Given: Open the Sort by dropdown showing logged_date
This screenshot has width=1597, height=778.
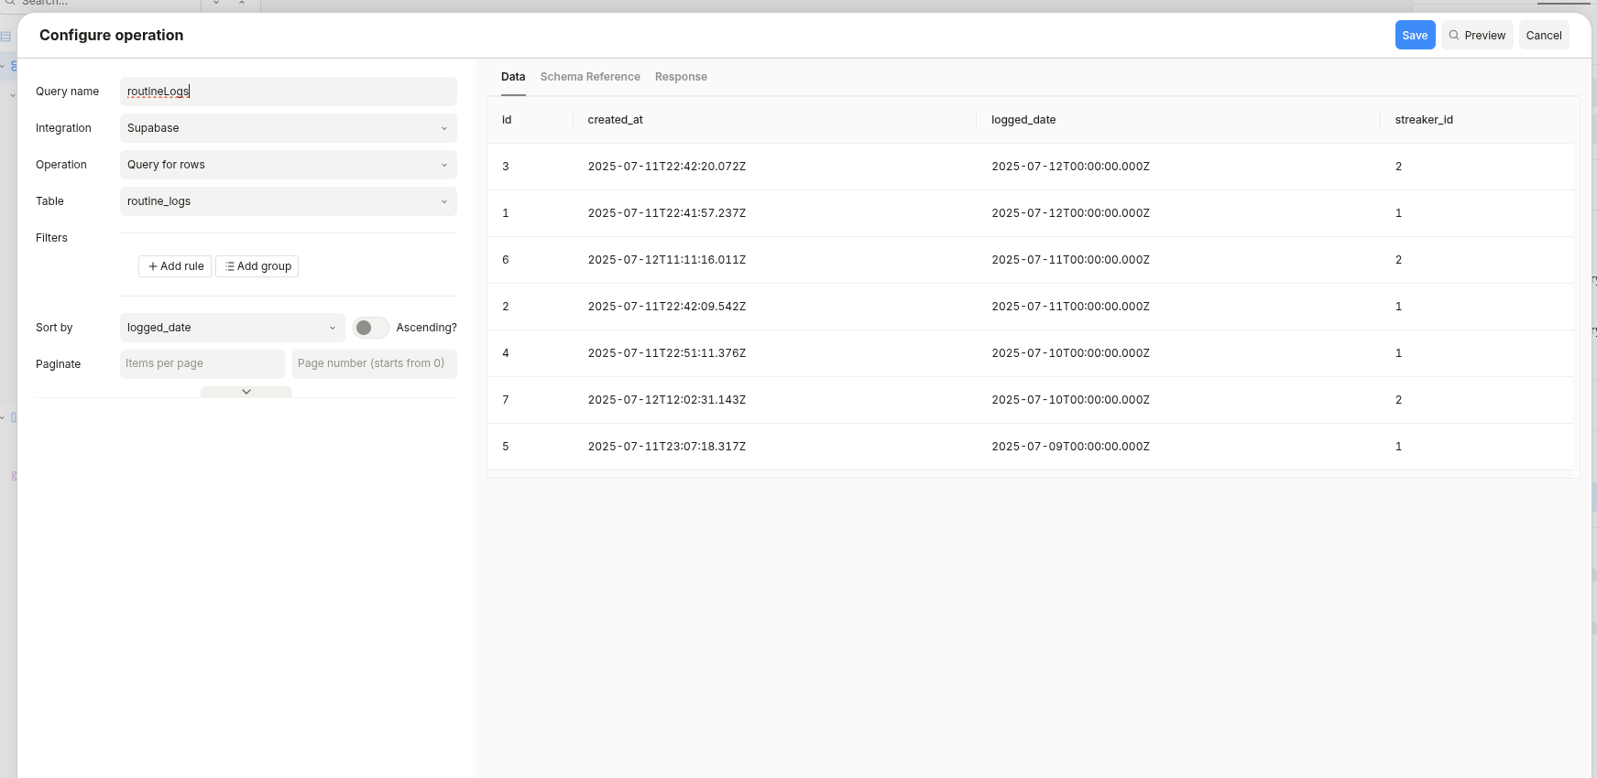Looking at the screenshot, I should click(x=232, y=328).
